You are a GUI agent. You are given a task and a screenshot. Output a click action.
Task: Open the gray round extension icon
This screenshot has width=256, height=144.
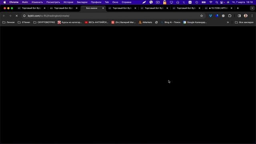223,16
